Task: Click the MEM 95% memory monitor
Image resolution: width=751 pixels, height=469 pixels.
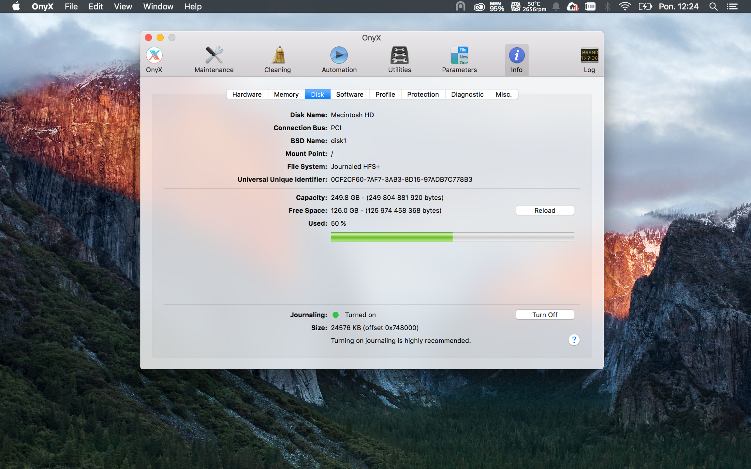Action: pos(497,7)
